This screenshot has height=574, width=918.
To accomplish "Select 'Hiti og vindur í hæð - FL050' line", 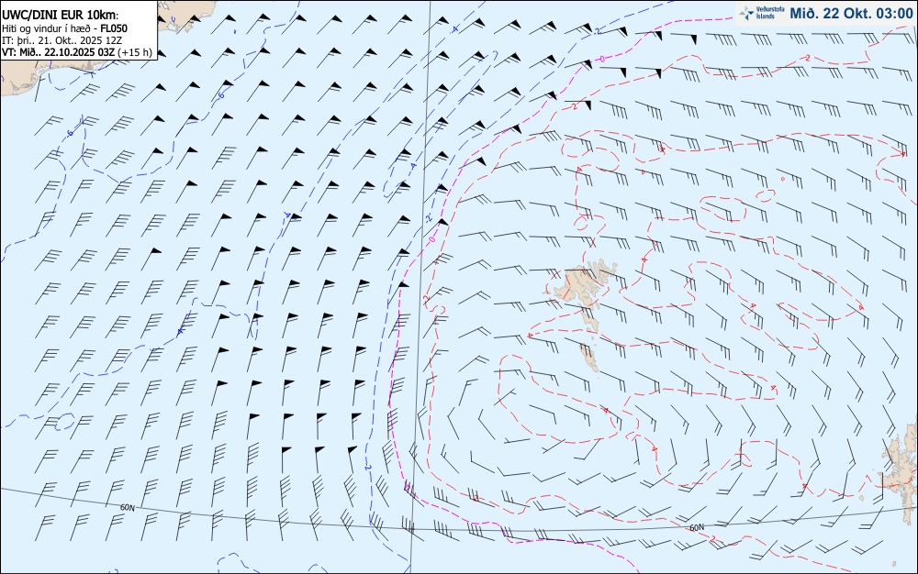I will click(64, 28).
